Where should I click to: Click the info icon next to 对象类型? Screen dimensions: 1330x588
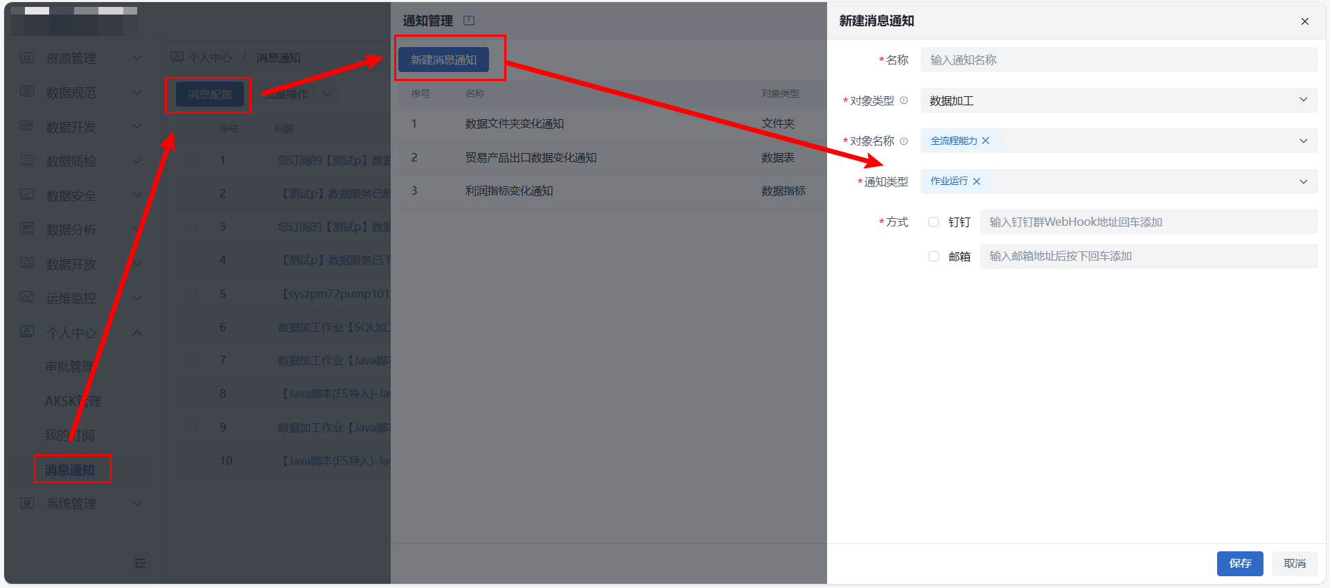click(x=903, y=100)
